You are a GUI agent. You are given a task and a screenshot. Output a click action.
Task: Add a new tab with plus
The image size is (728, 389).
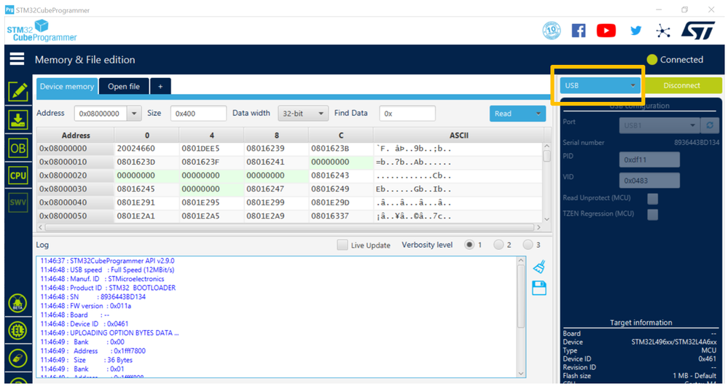click(x=160, y=87)
